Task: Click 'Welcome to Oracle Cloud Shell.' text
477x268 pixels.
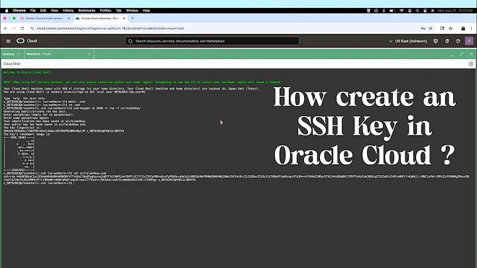Action: [28, 72]
